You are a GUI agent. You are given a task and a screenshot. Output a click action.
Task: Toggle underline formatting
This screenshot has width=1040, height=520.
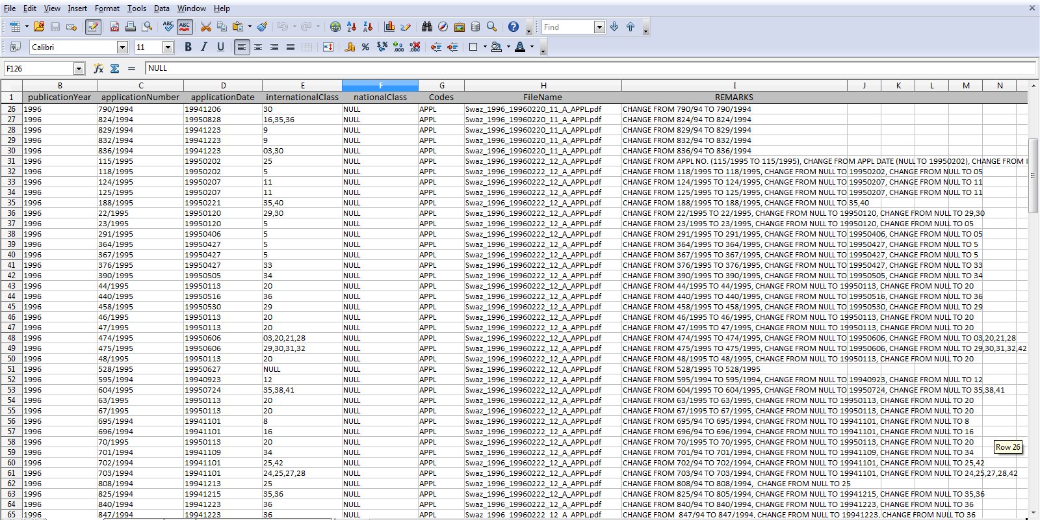(x=220, y=47)
